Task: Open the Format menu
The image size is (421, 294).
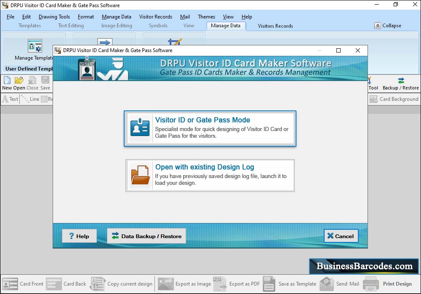Action: pos(86,17)
